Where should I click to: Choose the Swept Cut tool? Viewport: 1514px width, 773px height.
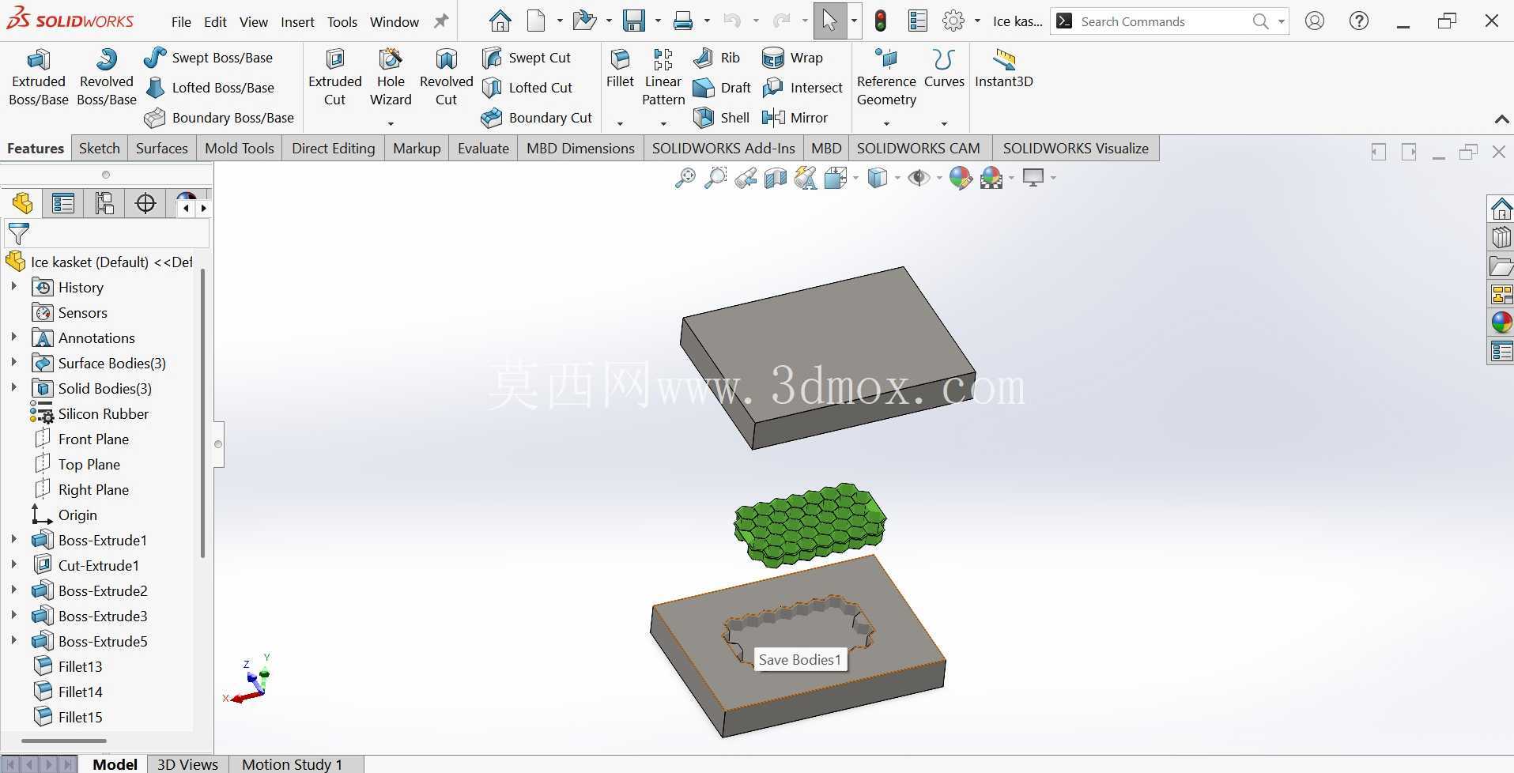(527, 58)
